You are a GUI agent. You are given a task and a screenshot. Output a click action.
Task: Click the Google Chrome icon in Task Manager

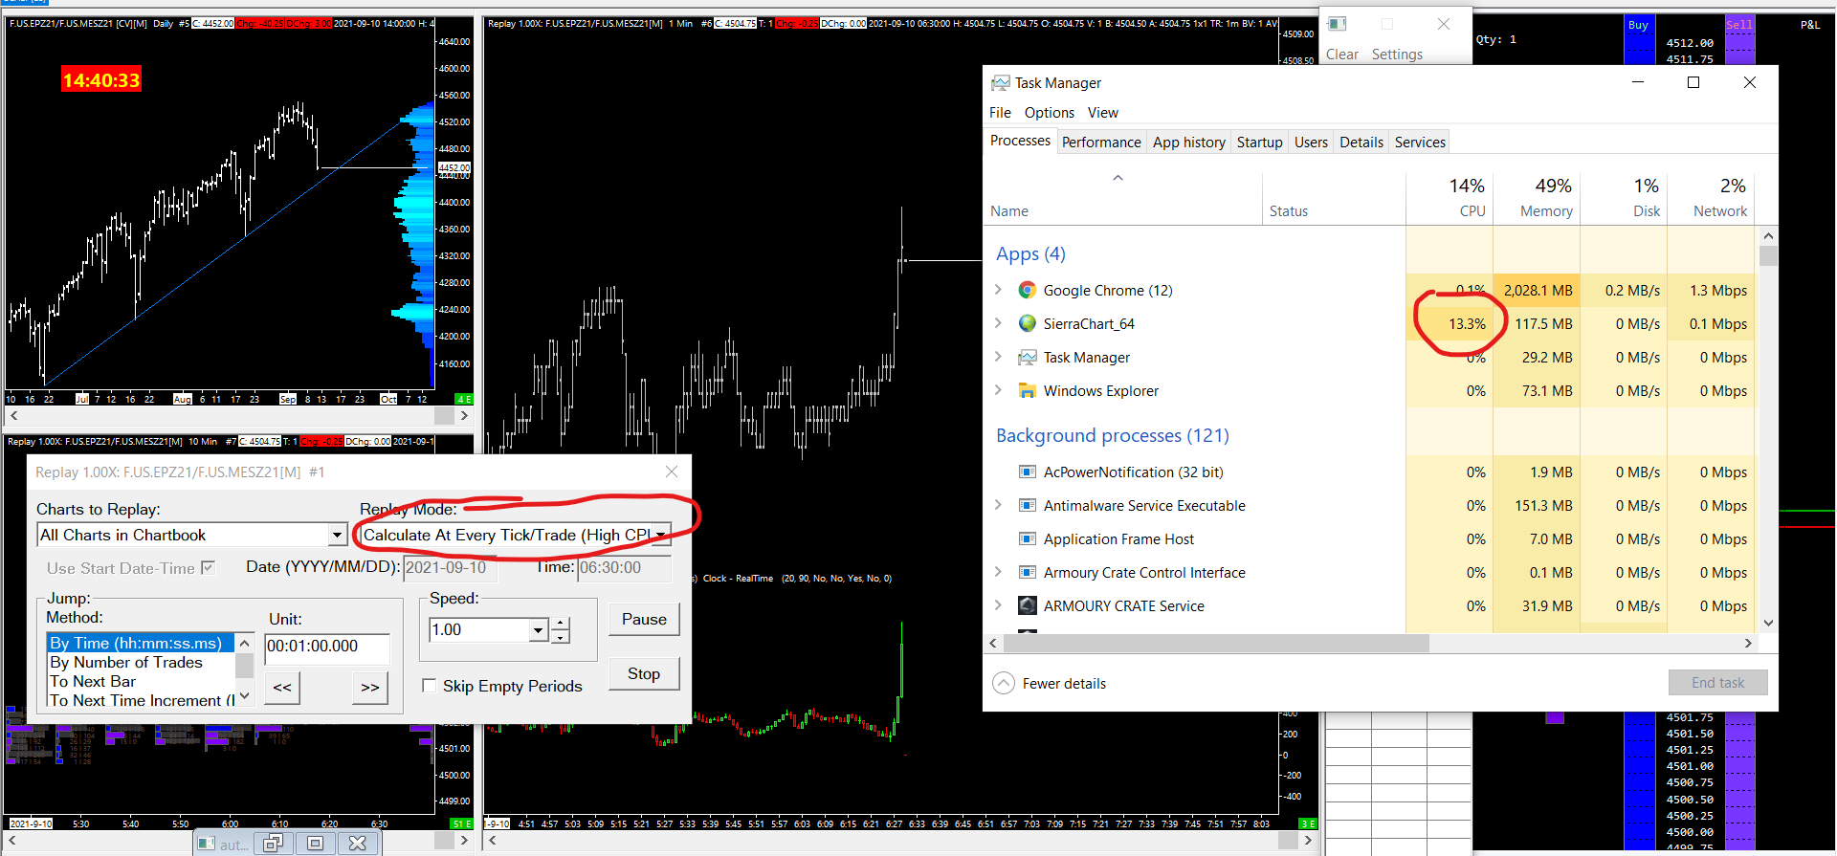click(1027, 290)
